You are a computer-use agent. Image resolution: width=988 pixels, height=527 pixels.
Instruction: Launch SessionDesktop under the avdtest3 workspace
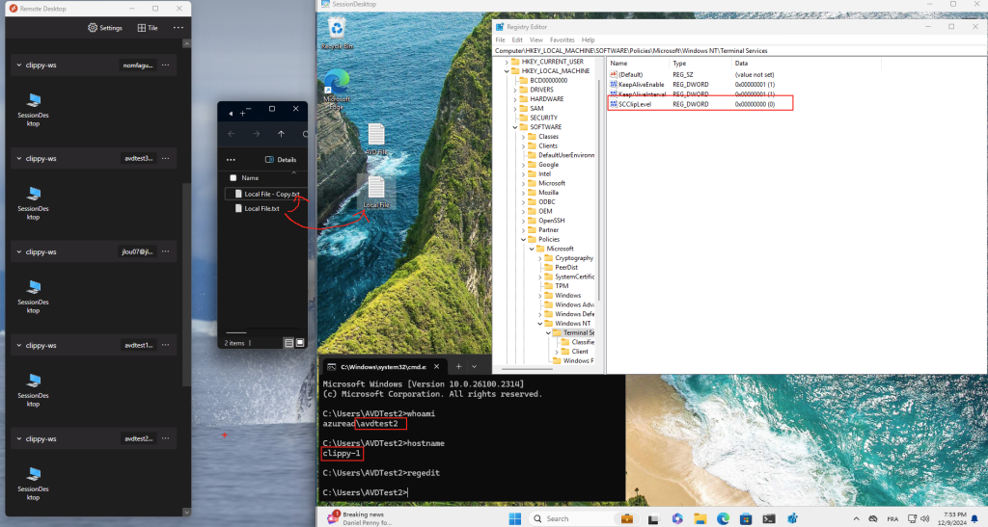point(34,203)
